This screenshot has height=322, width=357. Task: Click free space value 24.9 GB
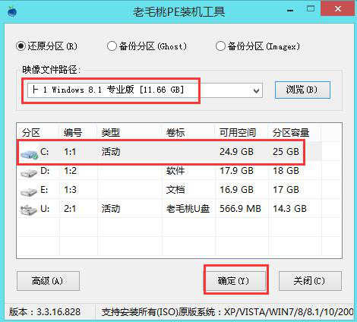[236, 152]
